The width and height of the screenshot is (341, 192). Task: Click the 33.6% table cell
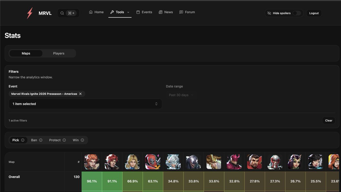pos(214,181)
